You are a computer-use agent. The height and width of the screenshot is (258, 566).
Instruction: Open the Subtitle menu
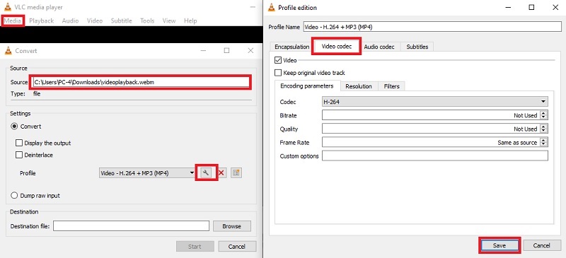pyautogui.click(x=121, y=20)
